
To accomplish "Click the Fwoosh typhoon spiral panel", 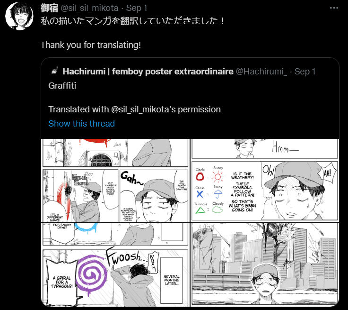I will [x=115, y=277].
